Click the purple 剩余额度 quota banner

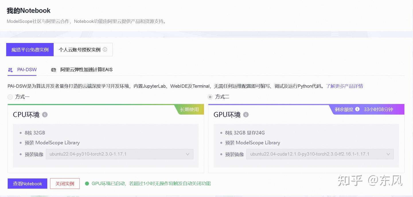pyautogui.click(x=368, y=109)
